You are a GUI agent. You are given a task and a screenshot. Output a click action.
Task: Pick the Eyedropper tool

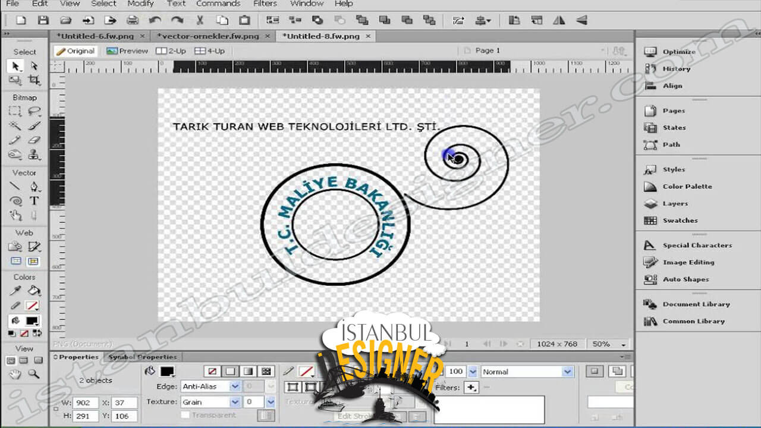click(15, 291)
